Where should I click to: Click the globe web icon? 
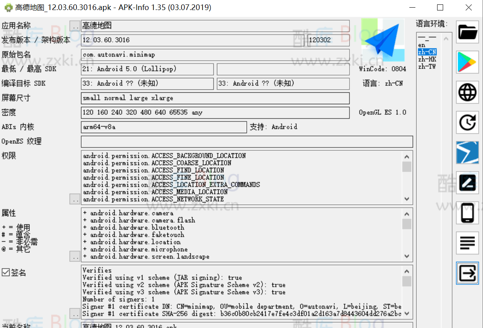coord(467,92)
